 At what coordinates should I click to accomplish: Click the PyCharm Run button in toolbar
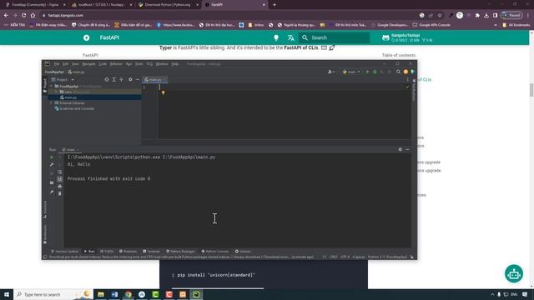point(367,72)
